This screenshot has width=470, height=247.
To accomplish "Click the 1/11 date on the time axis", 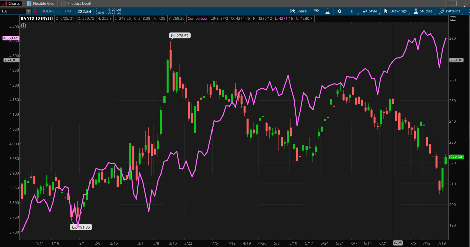I will click(x=40, y=243).
